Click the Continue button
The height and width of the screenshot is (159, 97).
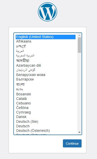pyautogui.click(x=72, y=143)
